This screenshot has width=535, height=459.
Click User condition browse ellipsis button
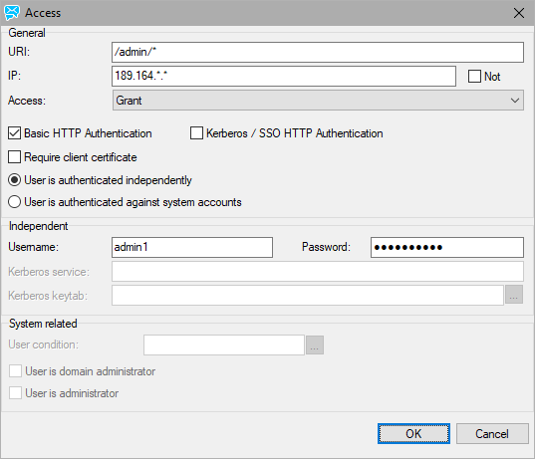click(315, 345)
